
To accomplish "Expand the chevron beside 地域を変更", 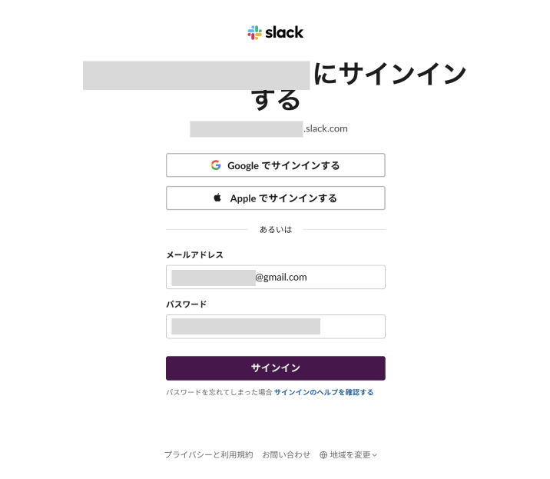I will [x=375, y=455].
